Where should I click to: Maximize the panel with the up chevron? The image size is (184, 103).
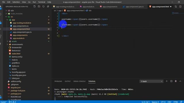tap(180, 81)
